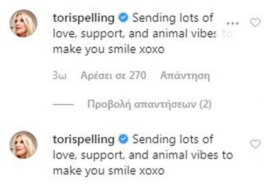
Task: Click second comment's "Sending lots of" text
Action: click(173, 139)
